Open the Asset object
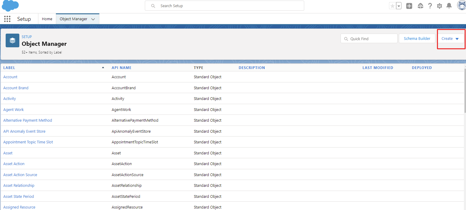The width and height of the screenshot is (466, 210). click(x=8, y=153)
